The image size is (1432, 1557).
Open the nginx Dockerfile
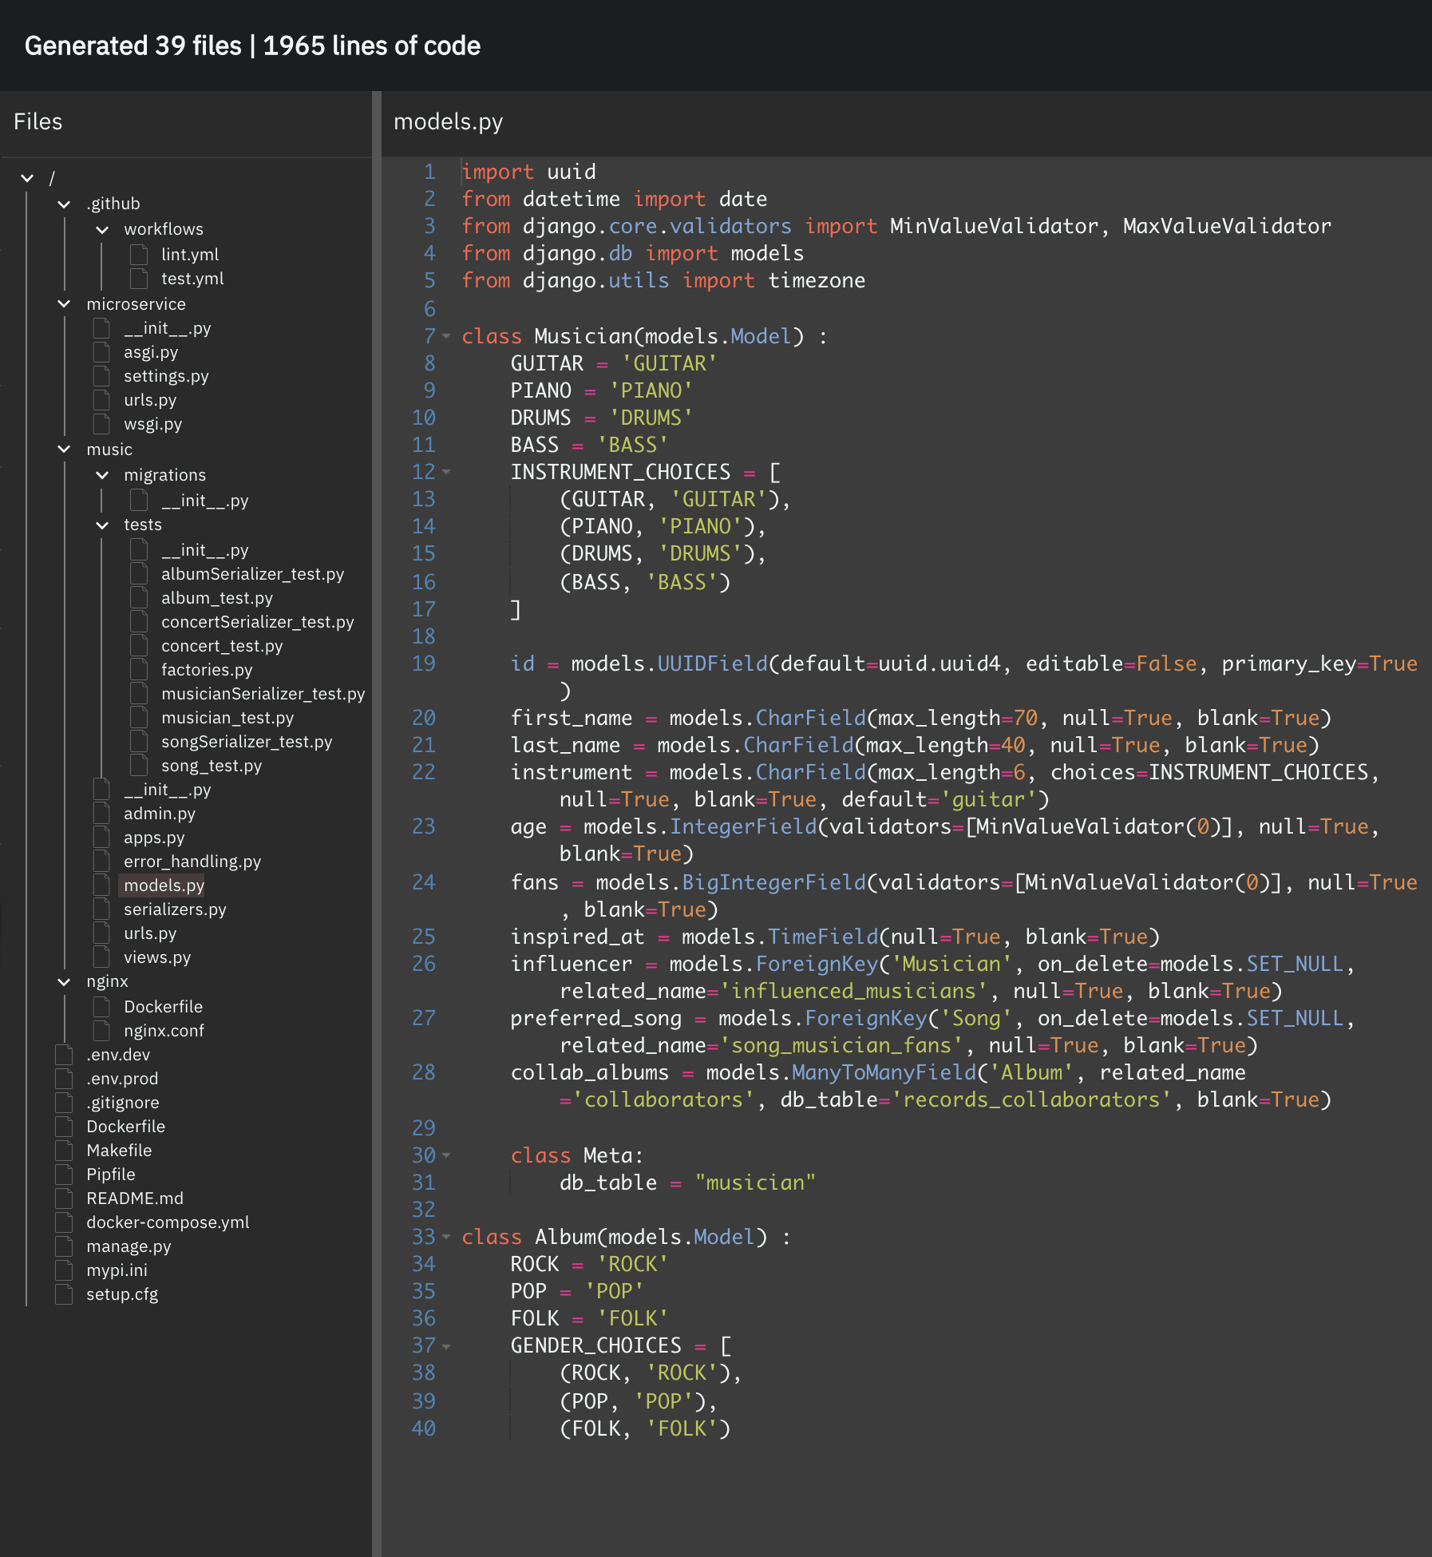click(163, 1007)
